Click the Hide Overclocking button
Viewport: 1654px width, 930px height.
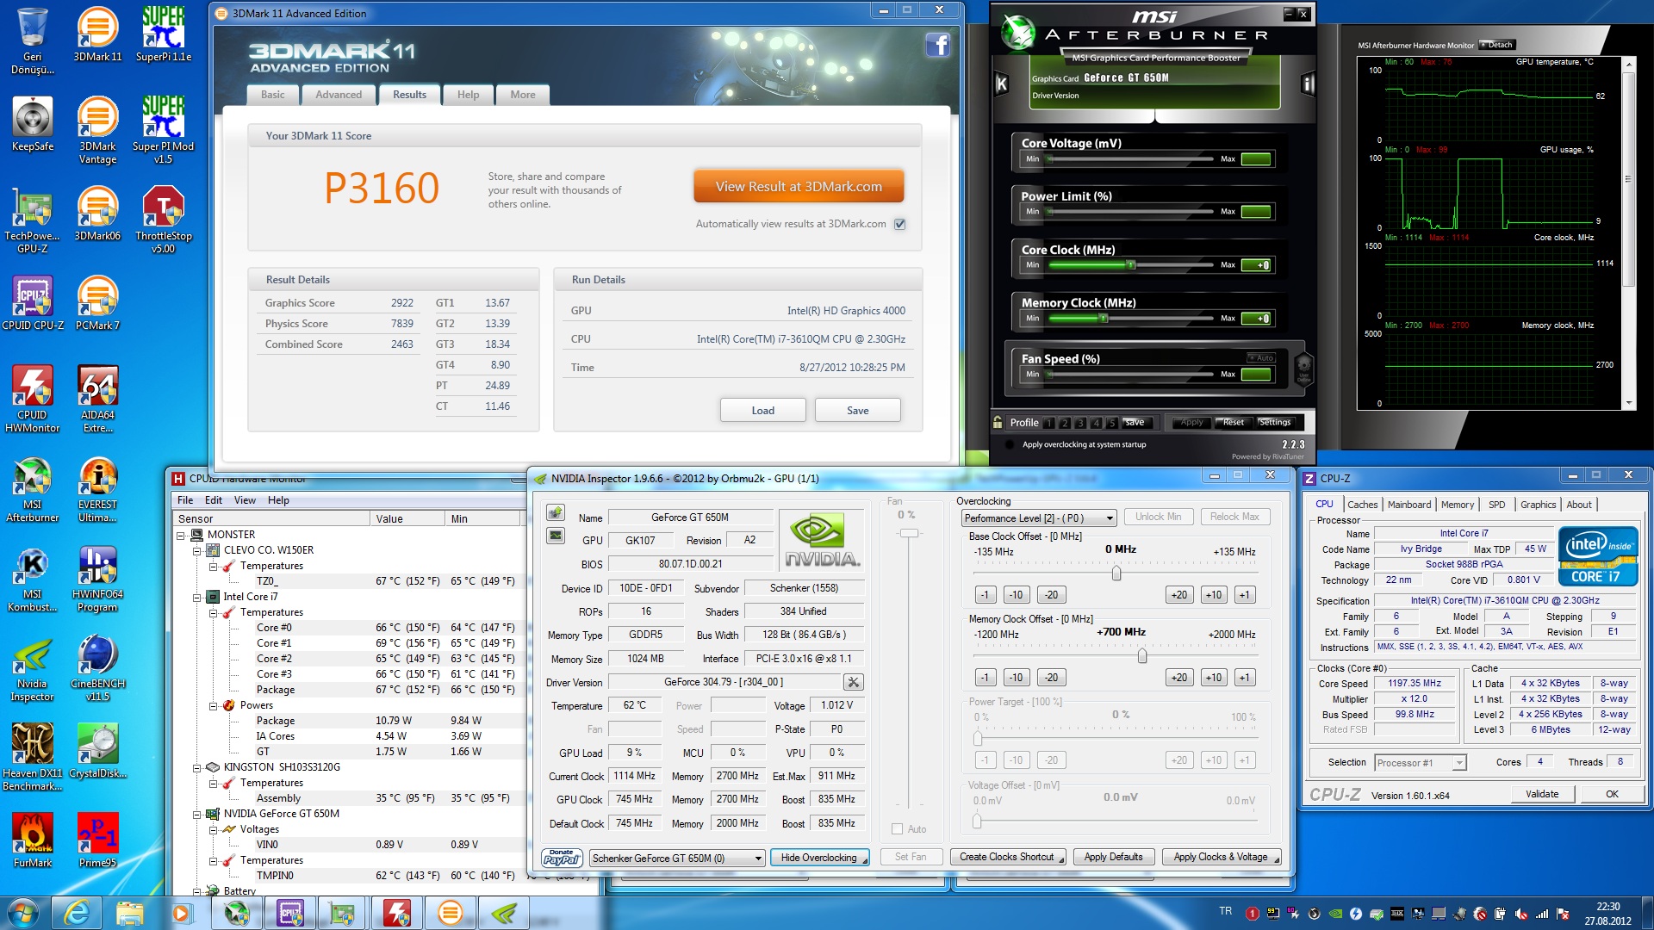819,858
